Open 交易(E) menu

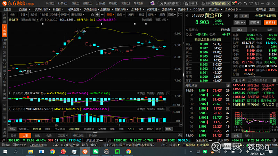[x=125, y=3]
